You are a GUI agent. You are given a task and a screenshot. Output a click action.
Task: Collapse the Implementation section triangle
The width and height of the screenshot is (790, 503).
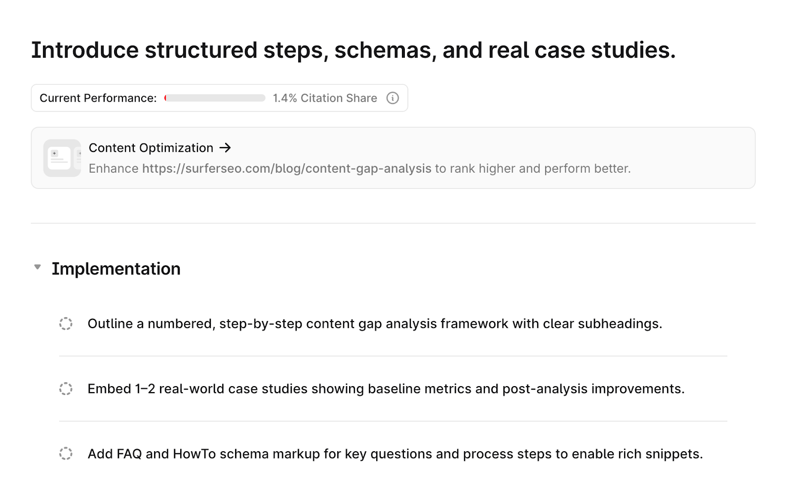pyautogui.click(x=38, y=267)
